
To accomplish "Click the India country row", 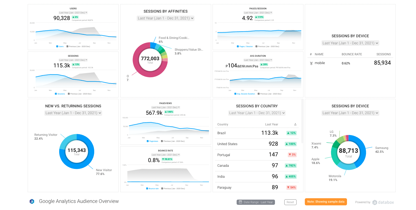I will (x=257, y=177).
